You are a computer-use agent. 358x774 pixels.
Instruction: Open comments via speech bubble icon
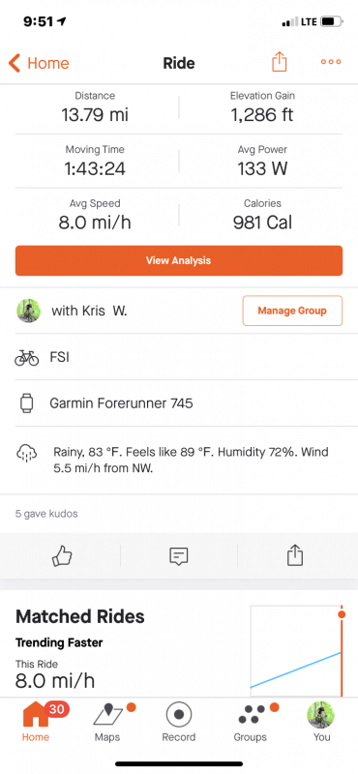tap(179, 556)
